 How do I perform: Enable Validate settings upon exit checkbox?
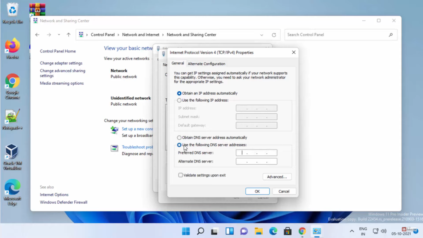181,175
